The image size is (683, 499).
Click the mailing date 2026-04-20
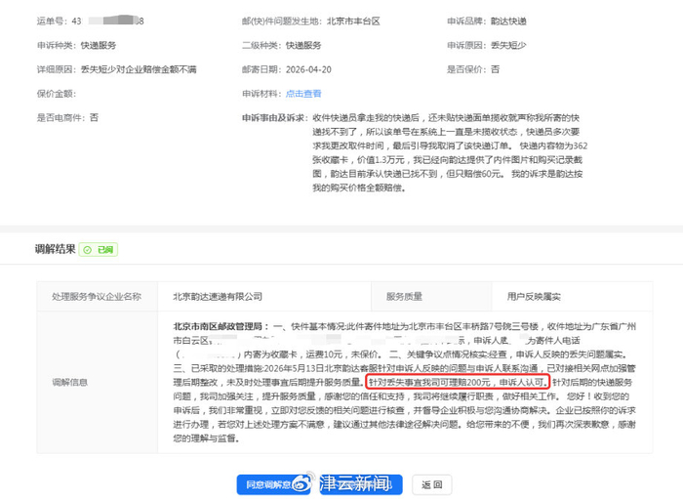pyautogui.click(x=308, y=69)
